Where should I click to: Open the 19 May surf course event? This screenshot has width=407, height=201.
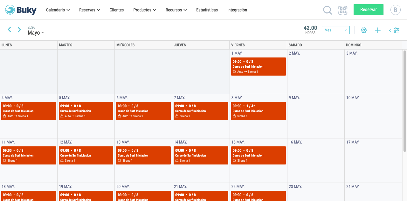pyautogui.click(x=86, y=196)
